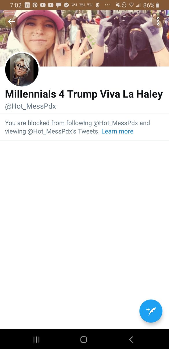169x349 pixels.
Task: Tap the Messenger notification icon
Action: (x=66, y=5)
